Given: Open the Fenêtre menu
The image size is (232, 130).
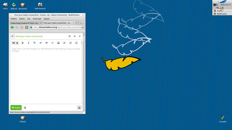Looking at the screenshot, I should (13, 19).
